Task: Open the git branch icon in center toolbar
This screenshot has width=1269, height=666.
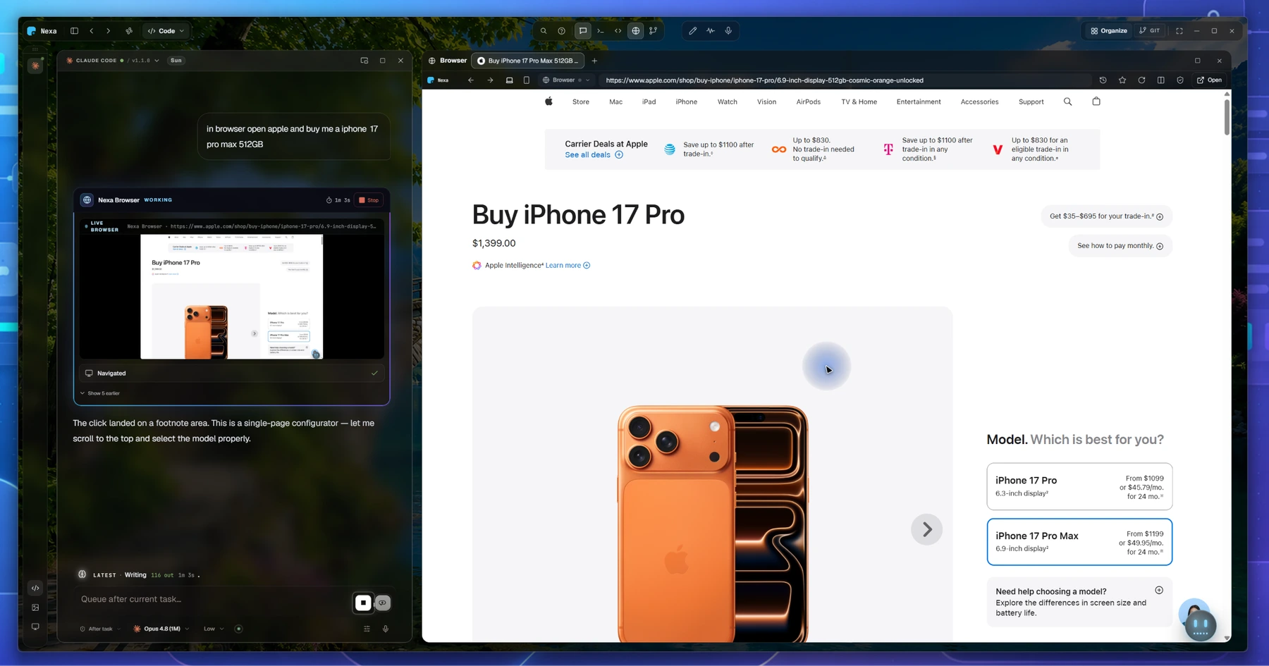Action: 654,31
